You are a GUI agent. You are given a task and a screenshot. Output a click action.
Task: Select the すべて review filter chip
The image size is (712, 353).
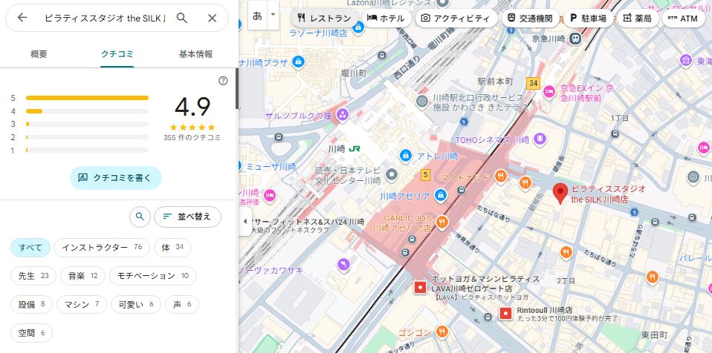30,247
